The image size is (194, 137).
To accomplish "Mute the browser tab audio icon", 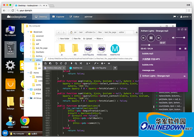I will coord(44,6).
